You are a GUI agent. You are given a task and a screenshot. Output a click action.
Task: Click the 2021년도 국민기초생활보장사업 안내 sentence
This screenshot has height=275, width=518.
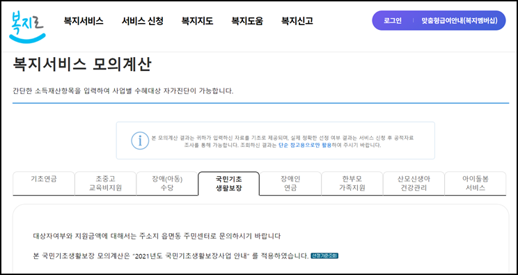(x=171, y=256)
